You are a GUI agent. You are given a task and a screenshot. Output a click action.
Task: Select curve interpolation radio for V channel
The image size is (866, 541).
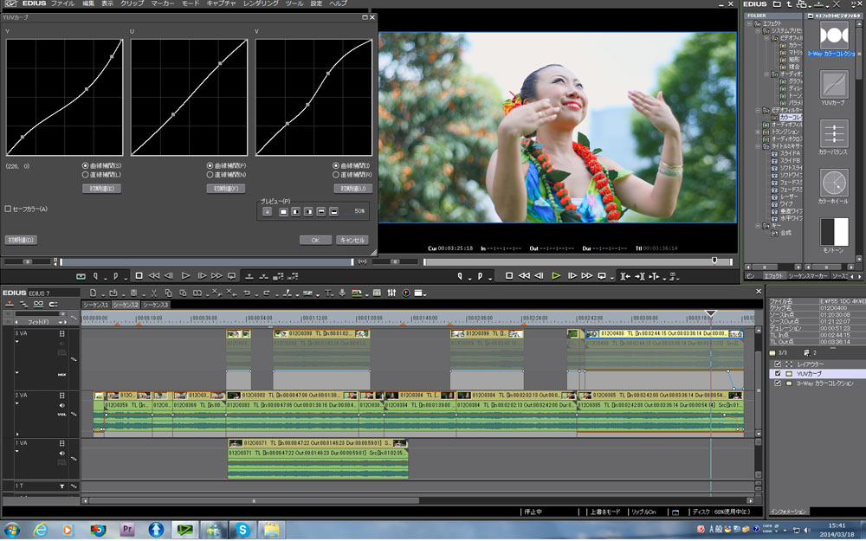[336, 165]
